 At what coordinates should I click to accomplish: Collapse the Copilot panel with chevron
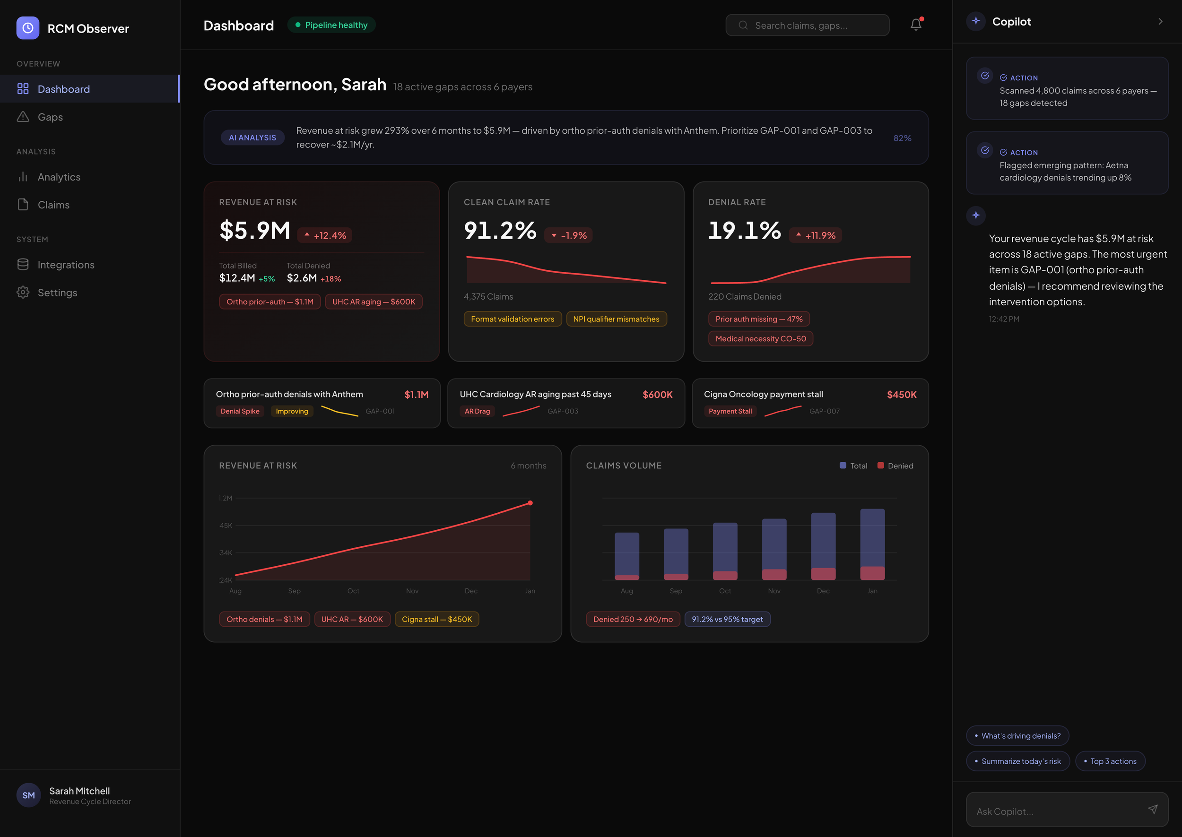click(x=1160, y=22)
